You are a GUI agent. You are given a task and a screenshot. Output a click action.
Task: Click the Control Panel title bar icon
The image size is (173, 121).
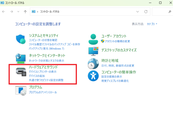2,3
